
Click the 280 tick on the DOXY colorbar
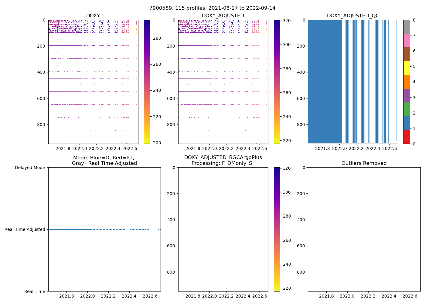(x=157, y=38)
